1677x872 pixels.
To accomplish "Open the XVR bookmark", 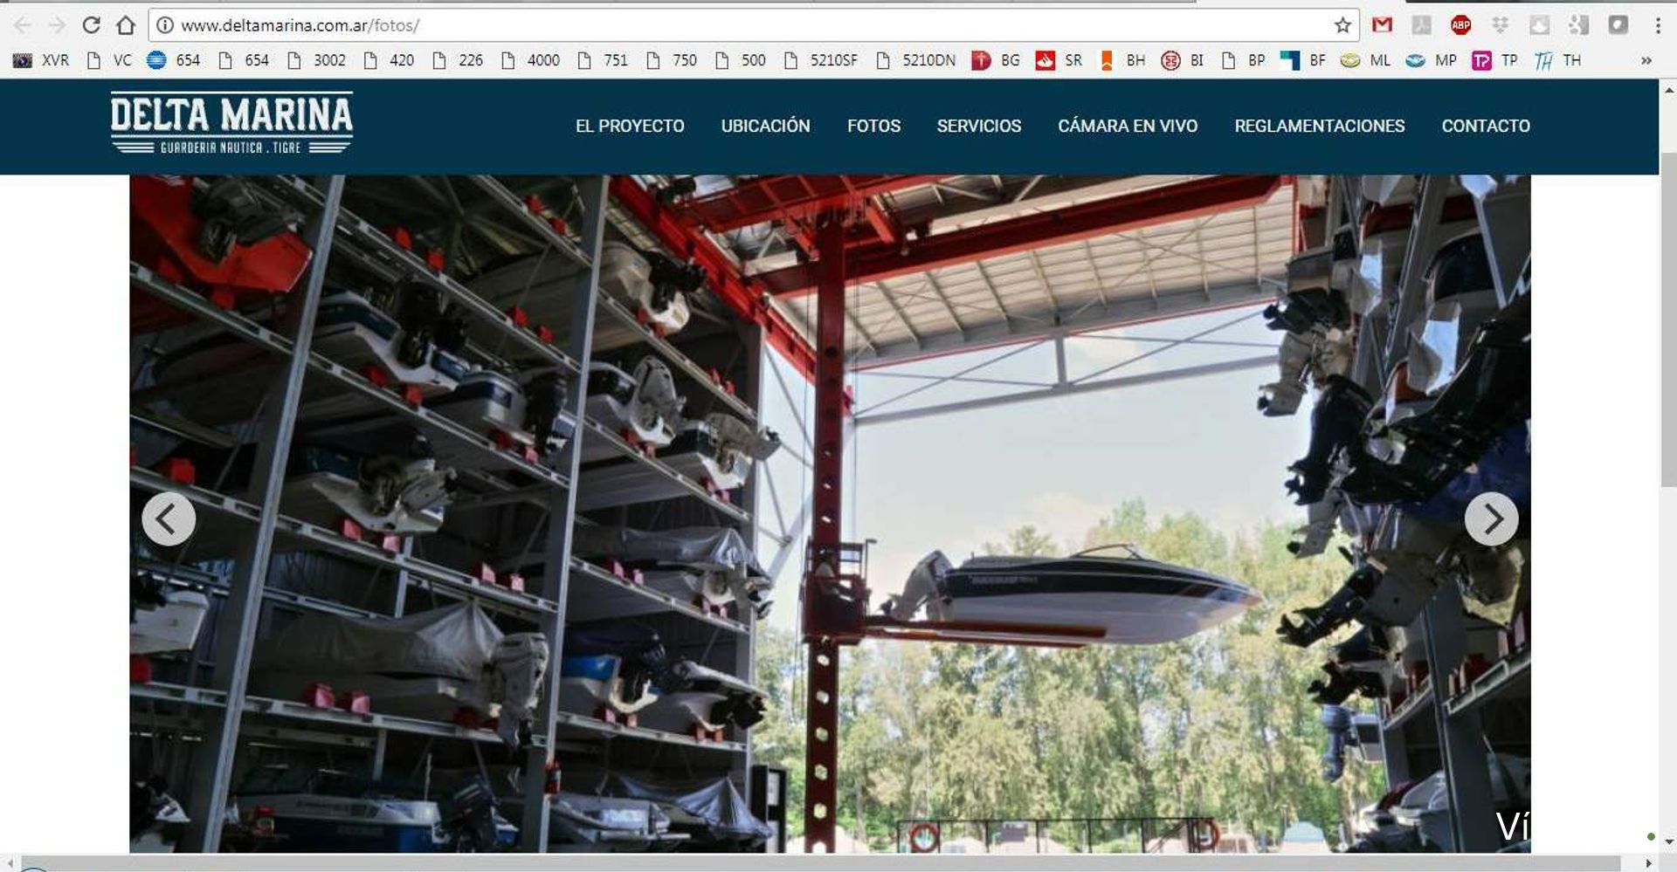I will coord(41,60).
